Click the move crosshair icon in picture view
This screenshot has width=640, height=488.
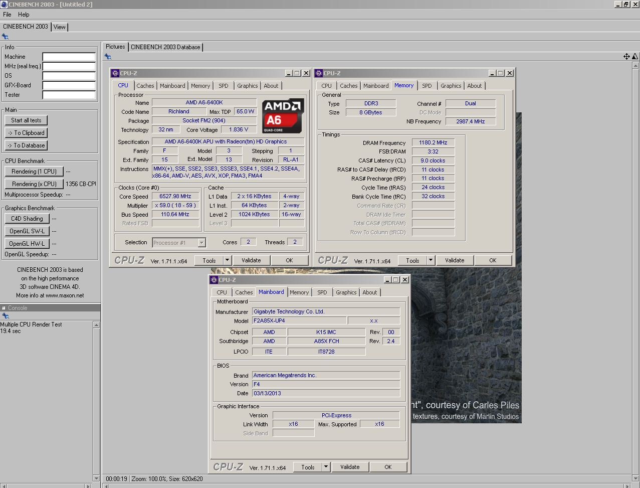tap(626, 57)
